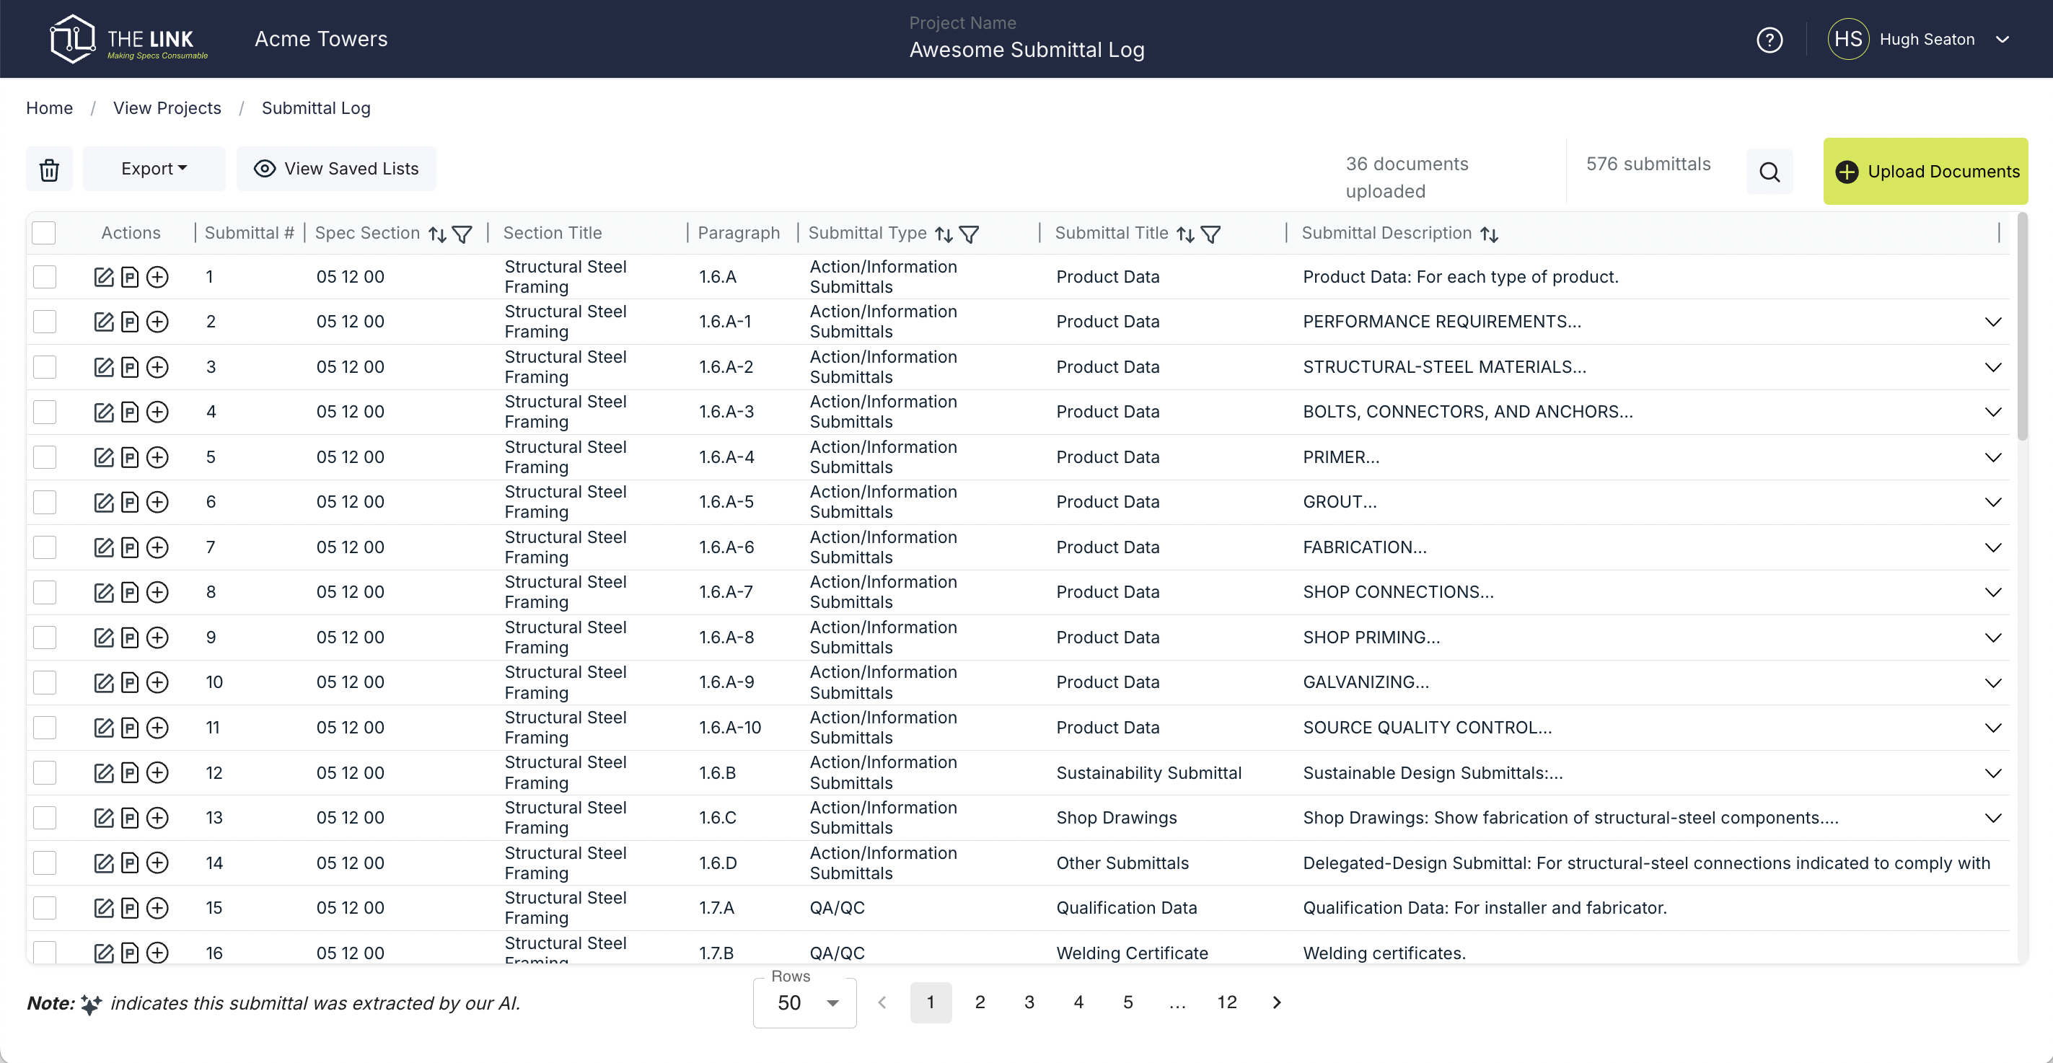The width and height of the screenshot is (2053, 1063).
Task: Click the document P icon for submittal 3
Action: click(130, 367)
